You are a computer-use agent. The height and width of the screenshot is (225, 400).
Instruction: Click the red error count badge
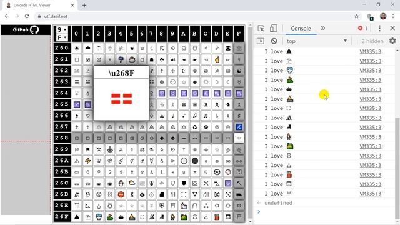(x=362, y=28)
